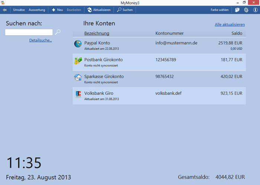Click the back arrow in the toolbar
Image resolution: width=260 pixels, height=185 pixels.
(4, 10)
